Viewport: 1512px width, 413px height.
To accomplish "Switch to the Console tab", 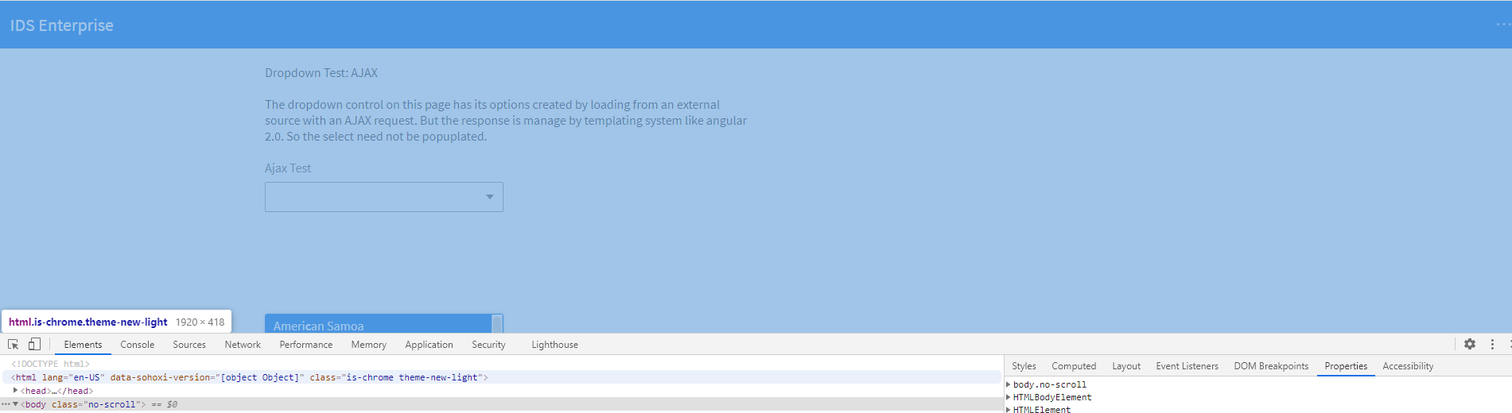I will [x=138, y=345].
